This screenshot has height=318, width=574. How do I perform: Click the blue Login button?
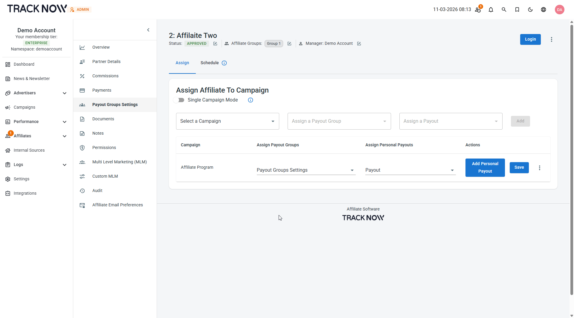click(x=530, y=39)
